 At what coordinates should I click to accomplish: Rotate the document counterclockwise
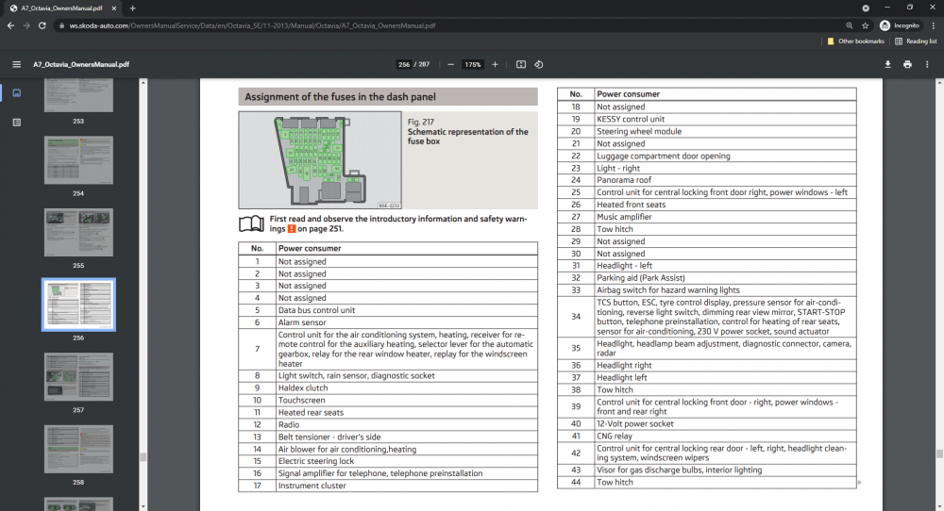539,64
